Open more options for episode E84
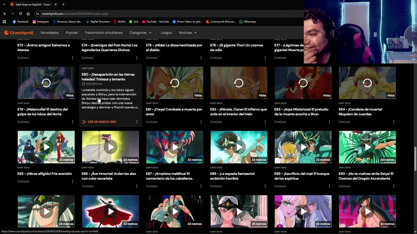This screenshot has height=234, width=417. [394, 122]
